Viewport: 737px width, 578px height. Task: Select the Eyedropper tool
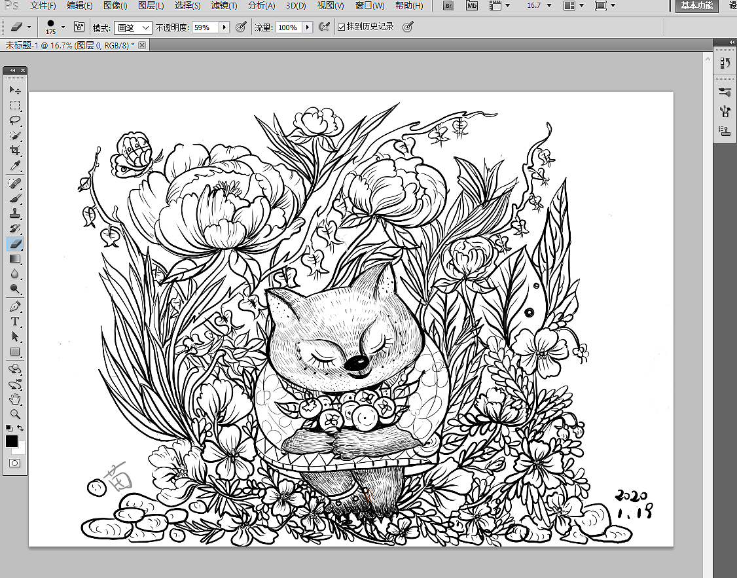(x=15, y=166)
